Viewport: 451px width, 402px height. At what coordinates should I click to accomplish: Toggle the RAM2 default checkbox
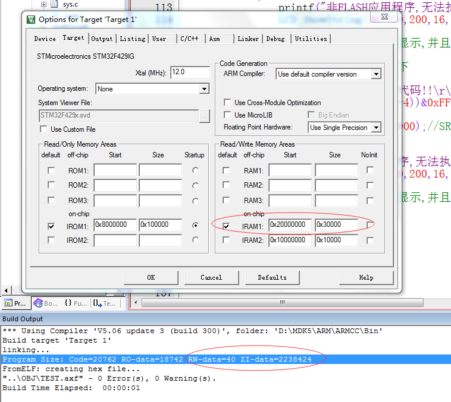click(226, 185)
